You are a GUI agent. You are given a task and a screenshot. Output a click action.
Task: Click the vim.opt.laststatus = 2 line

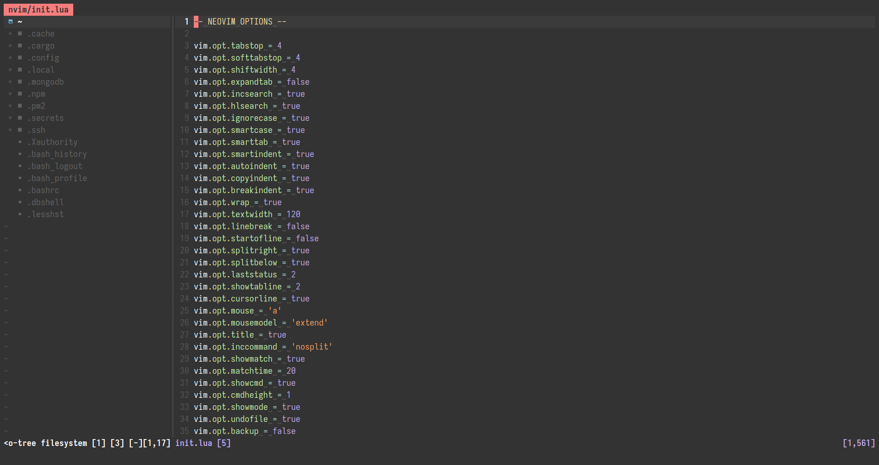245,274
